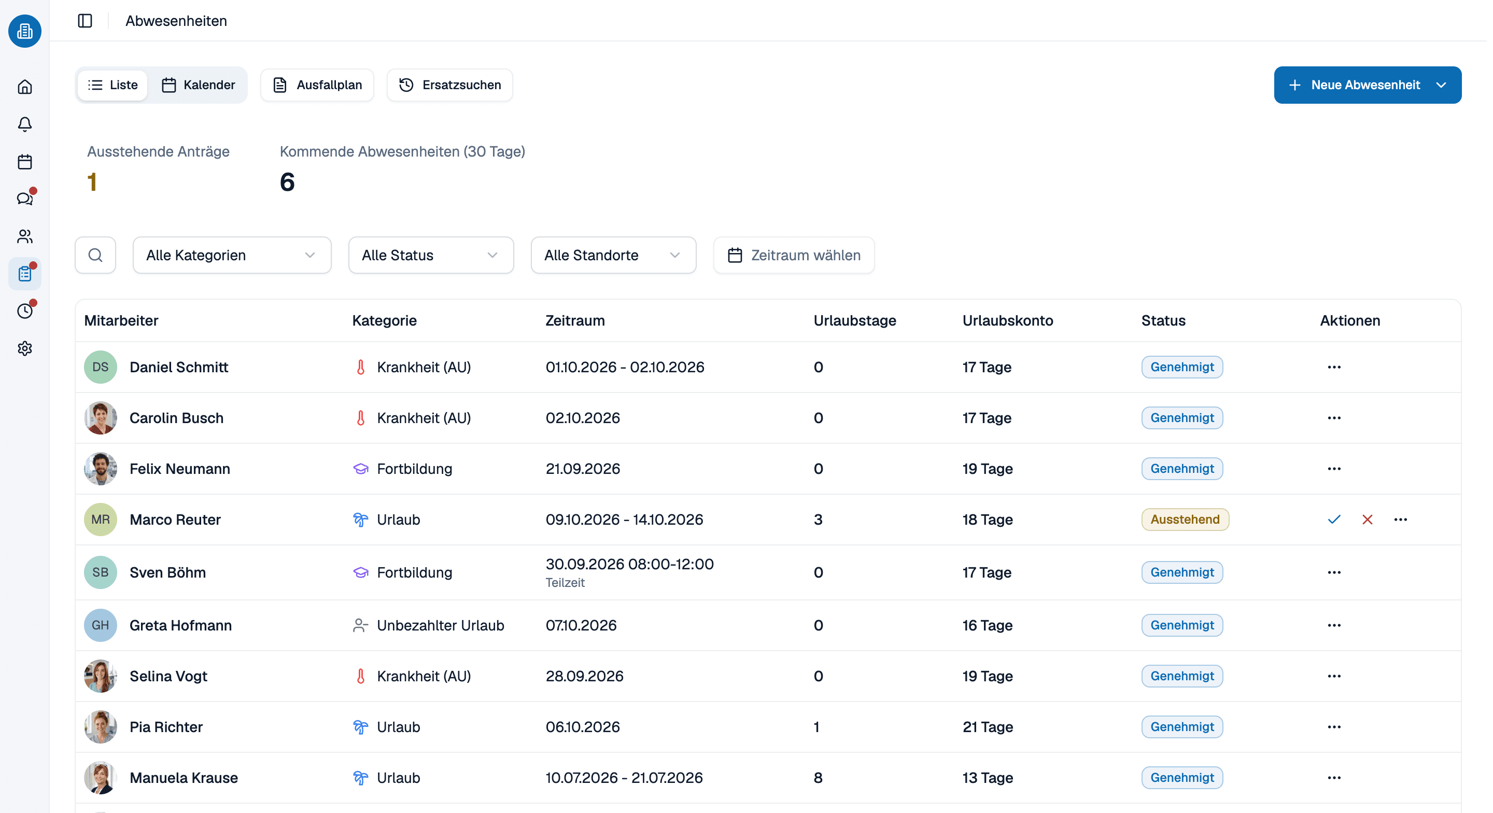The image size is (1493, 813).
Task: Open the Ausfallplan button
Action: [317, 85]
